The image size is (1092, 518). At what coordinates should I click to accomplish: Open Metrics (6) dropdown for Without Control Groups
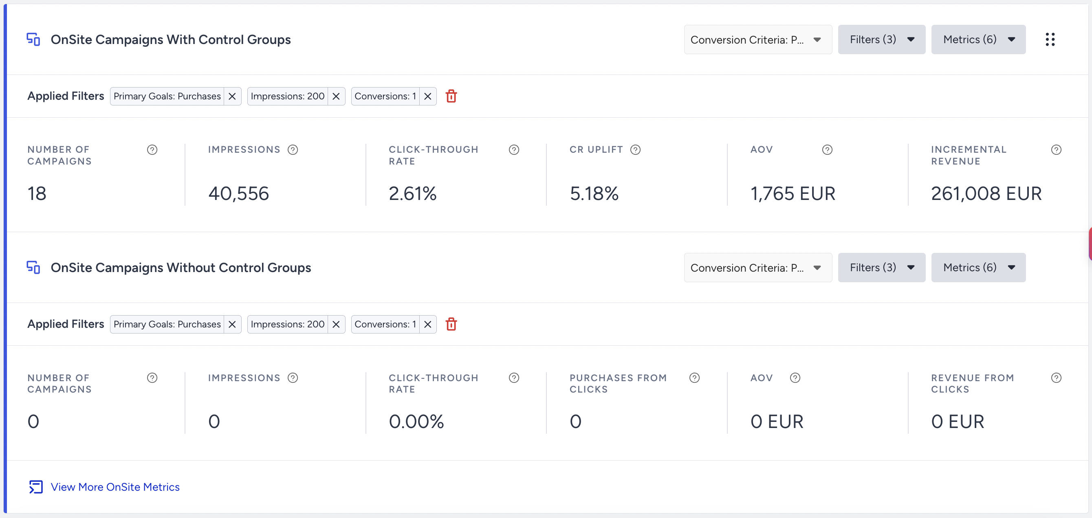pyautogui.click(x=978, y=267)
